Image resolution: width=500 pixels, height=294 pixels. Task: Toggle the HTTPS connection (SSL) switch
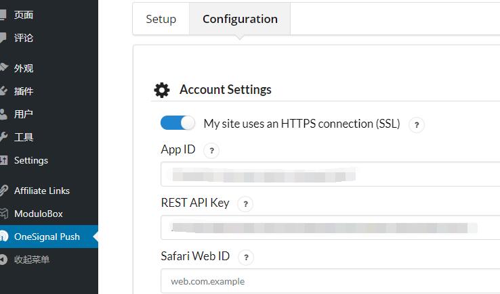click(178, 123)
